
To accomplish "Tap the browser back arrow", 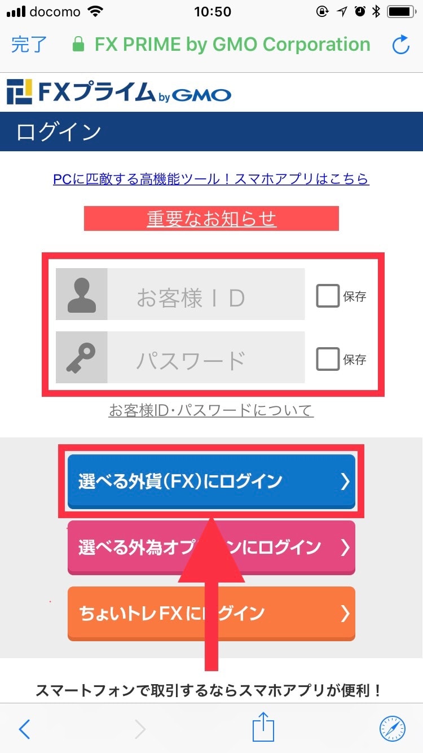I will click(24, 729).
